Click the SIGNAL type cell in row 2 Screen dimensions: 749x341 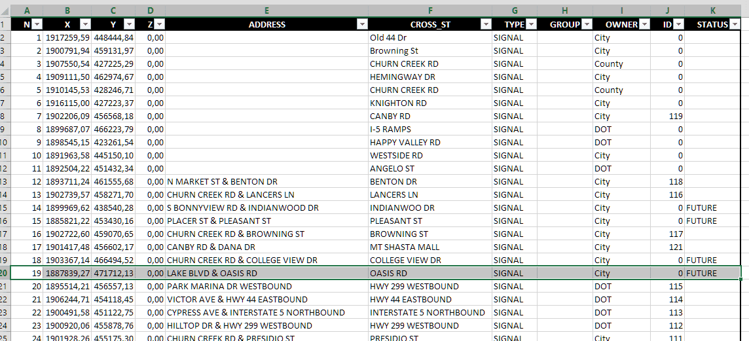coord(515,38)
